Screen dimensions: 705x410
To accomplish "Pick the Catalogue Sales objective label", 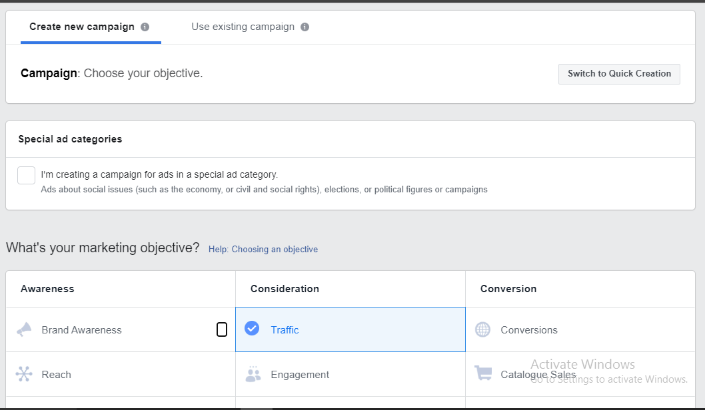I will [538, 375].
